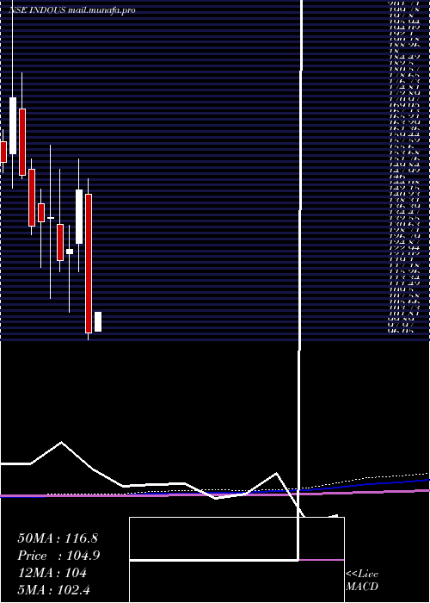This screenshot has width=430, height=603.
Task: Click the small white candle after the long red one
Action: coord(98,321)
